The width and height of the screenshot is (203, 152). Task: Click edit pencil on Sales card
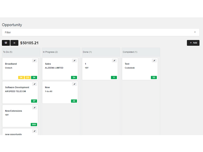[74, 61]
